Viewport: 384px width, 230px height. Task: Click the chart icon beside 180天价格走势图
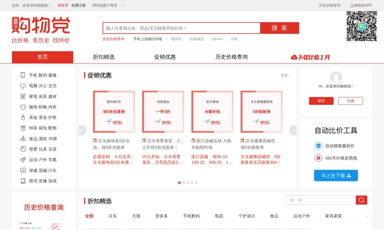point(318,158)
